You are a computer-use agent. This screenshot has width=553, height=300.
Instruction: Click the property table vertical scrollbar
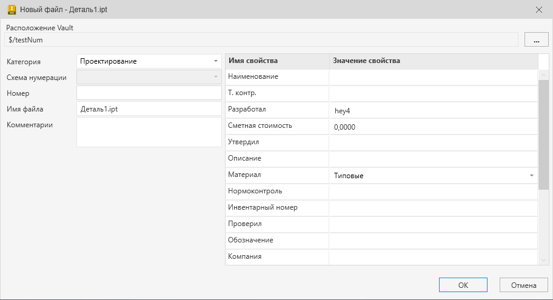click(x=543, y=133)
